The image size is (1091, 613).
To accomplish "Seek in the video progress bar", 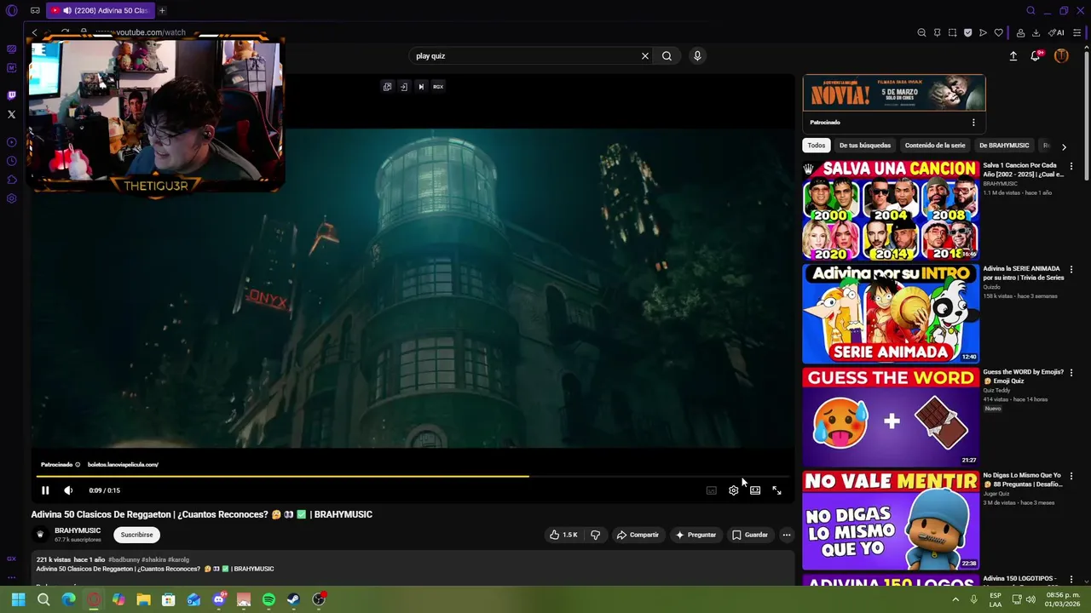I will tap(413, 476).
